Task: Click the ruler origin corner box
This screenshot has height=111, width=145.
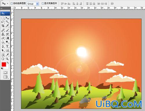Action: pyautogui.click(x=12, y=8)
